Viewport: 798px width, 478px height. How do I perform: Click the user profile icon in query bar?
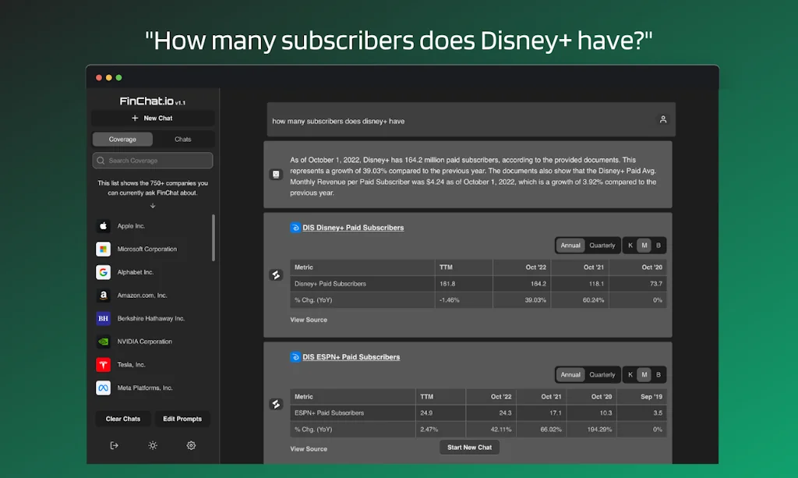(x=663, y=120)
